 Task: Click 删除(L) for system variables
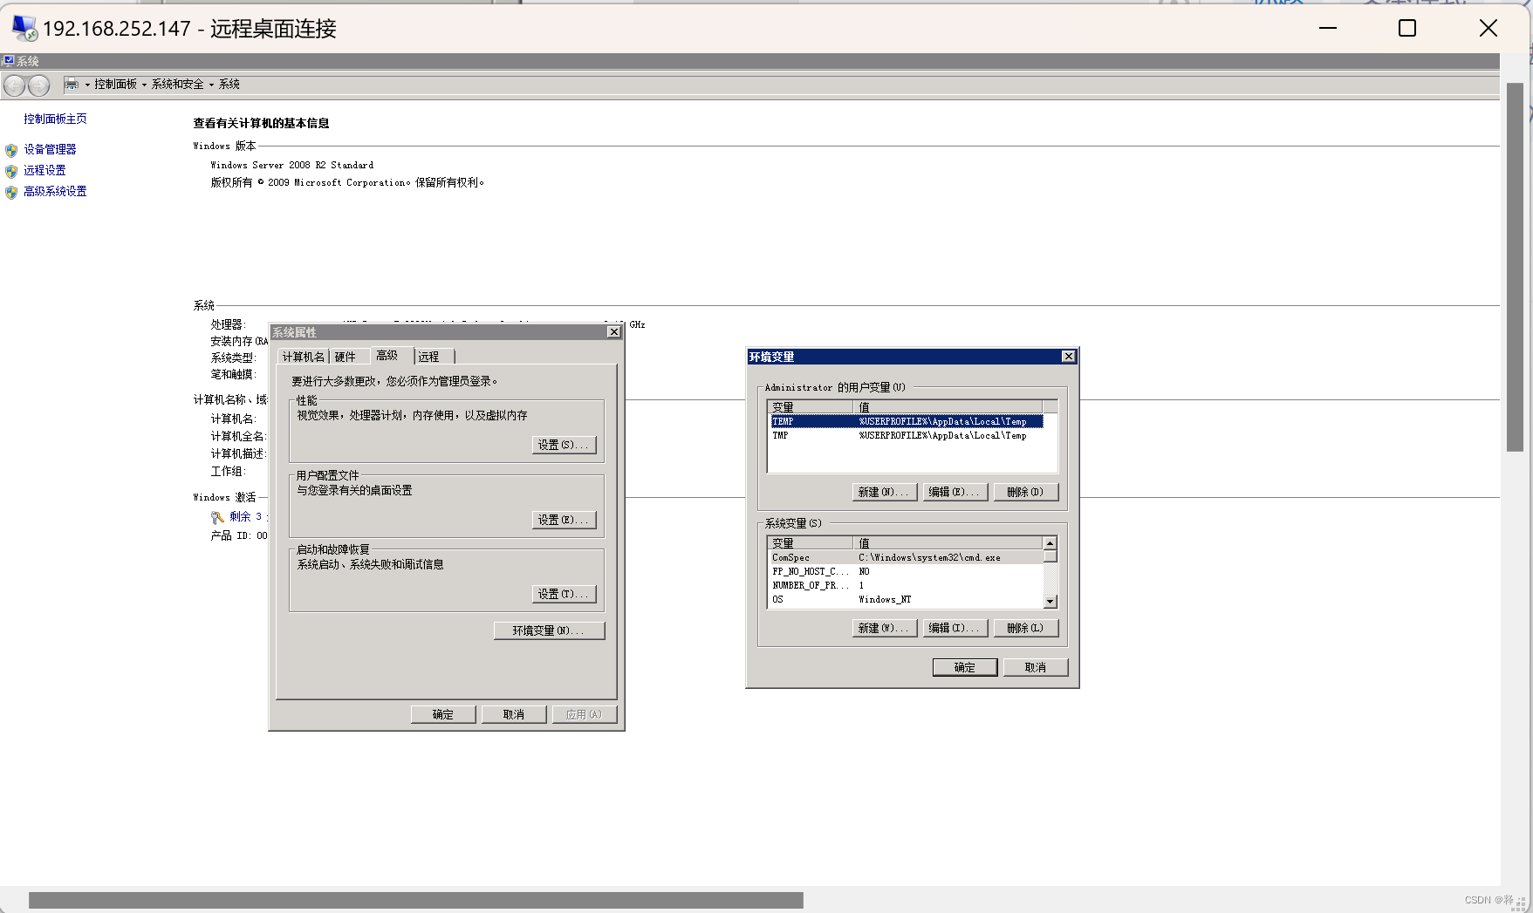(x=1026, y=628)
